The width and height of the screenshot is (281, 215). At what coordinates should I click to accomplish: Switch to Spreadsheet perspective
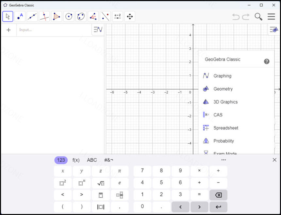(236, 128)
